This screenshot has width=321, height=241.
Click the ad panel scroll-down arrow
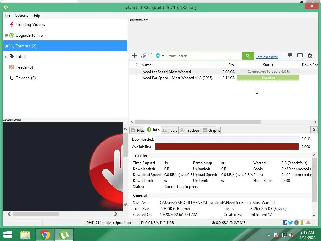click(125, 204)
